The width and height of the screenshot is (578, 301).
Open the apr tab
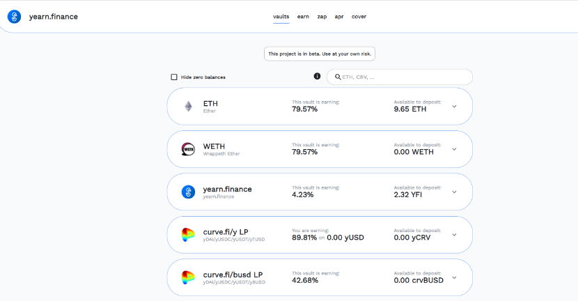pos(339,17)
